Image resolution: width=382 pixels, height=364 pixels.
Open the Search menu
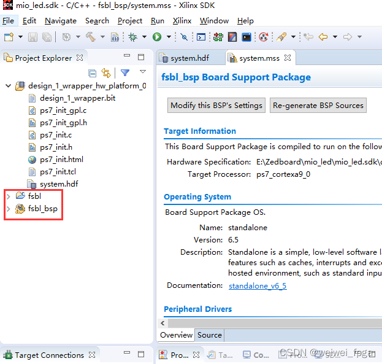[x=97, y=21]
